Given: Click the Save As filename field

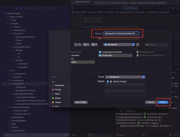Looking at the screenshot, I should (121, 33).
